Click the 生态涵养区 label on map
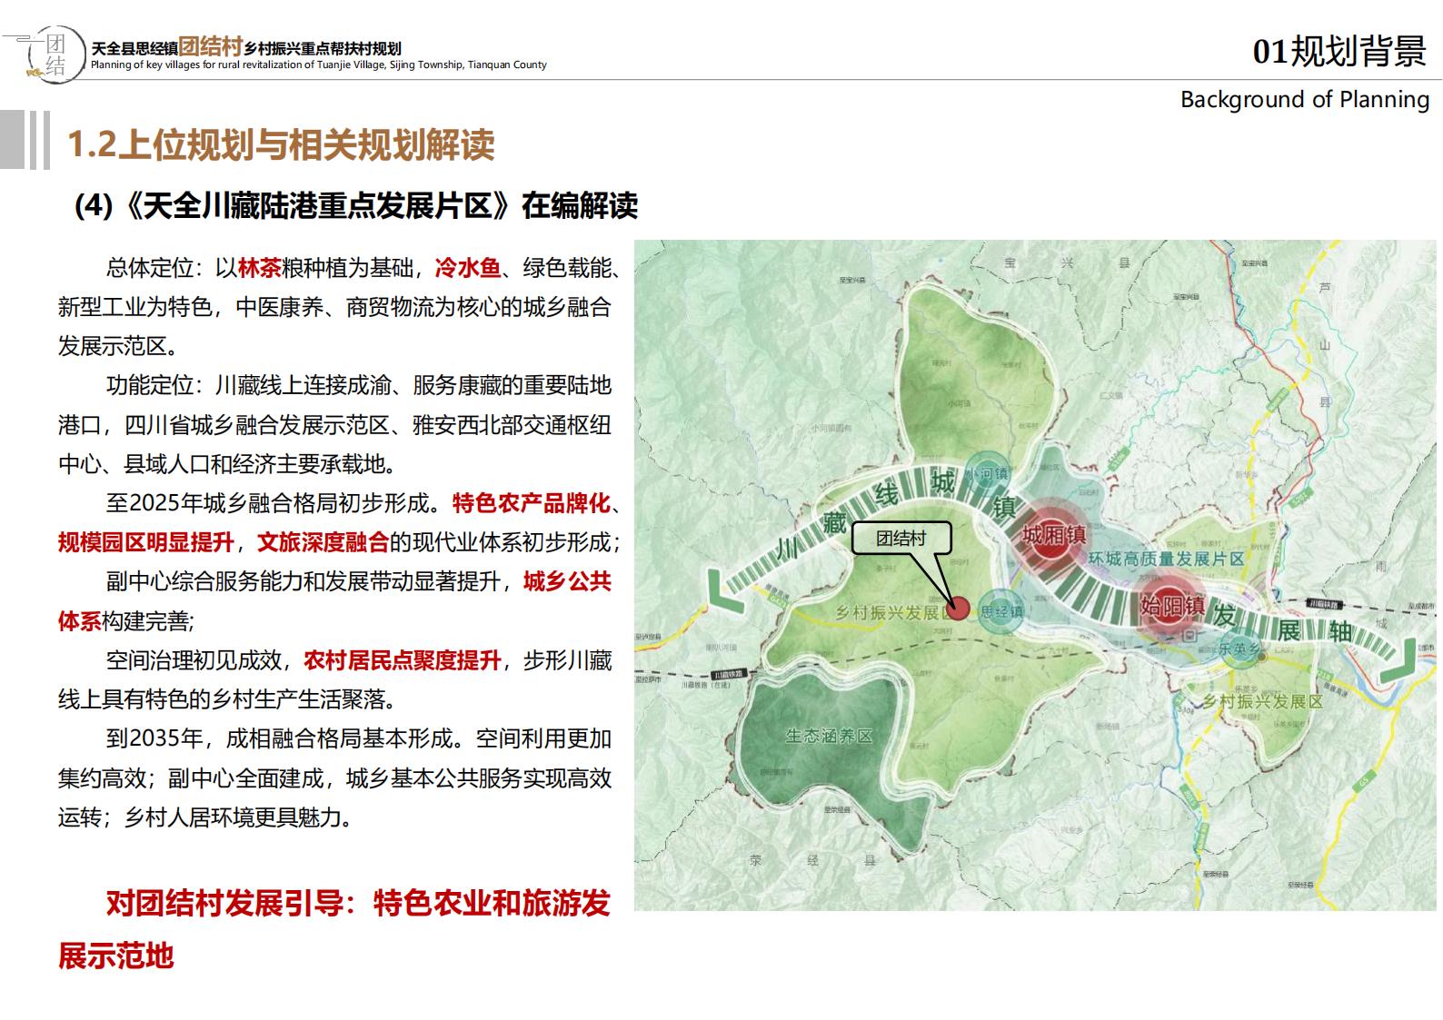 coord(829,736)
